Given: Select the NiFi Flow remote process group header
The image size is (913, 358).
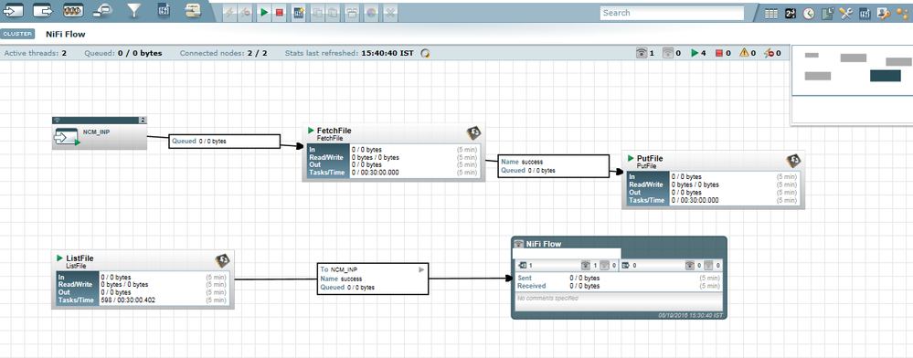Looking at the screenshot, I should tap(619, 244).
